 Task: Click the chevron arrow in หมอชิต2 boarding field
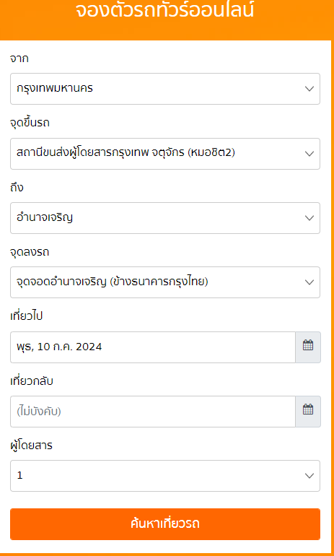309,154
